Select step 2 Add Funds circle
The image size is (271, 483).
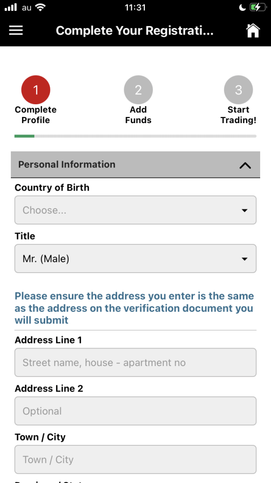[138, 90]
